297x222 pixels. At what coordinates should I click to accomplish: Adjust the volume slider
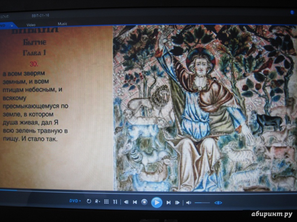click(202, 203)
